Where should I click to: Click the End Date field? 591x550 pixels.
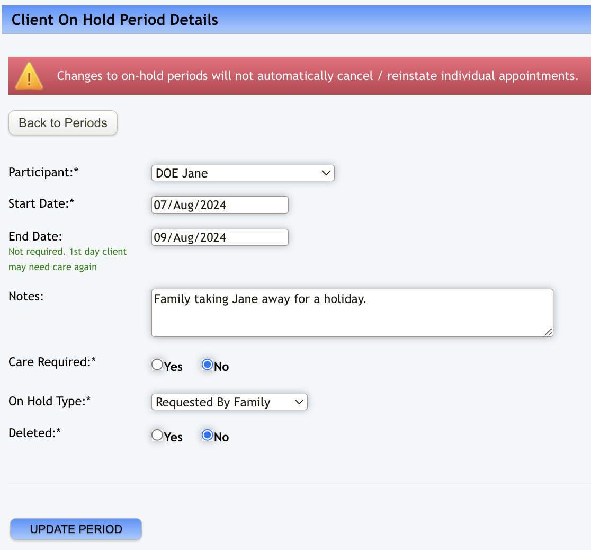(x=220, y=237)
